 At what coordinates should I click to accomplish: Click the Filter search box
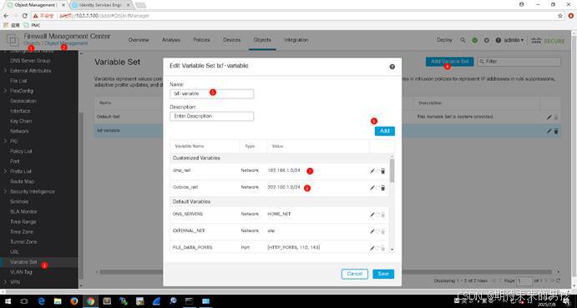point(519,62)
